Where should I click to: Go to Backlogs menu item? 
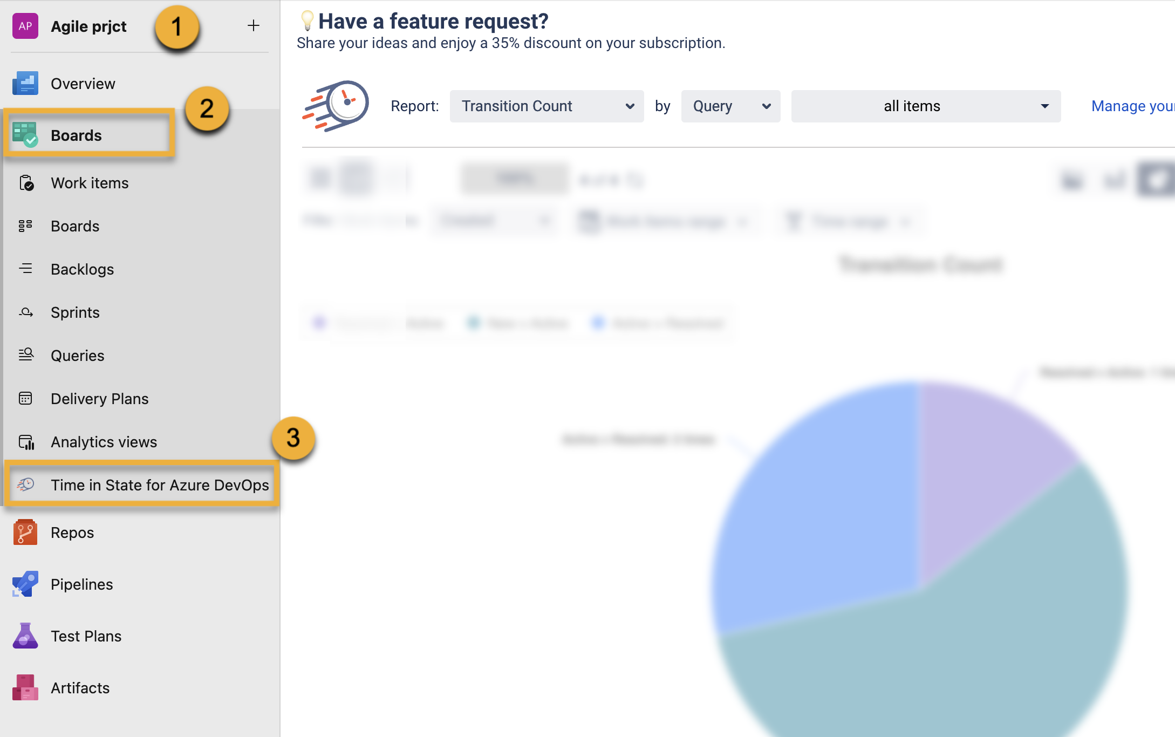coord(82,269)
